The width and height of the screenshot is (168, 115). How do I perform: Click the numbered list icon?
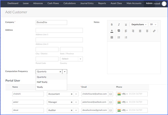[x=126, y=37]
